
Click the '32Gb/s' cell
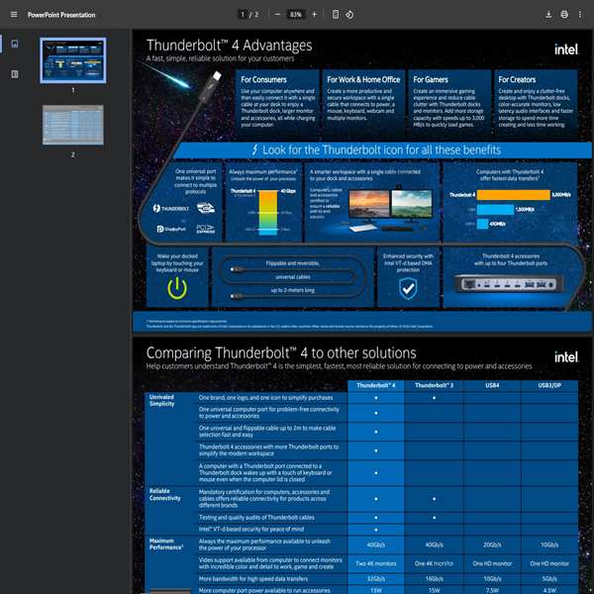pos(376,579)
